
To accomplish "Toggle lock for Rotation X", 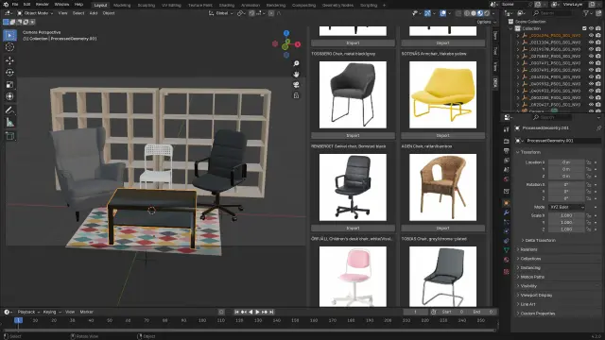I will (x=589, y=185).
